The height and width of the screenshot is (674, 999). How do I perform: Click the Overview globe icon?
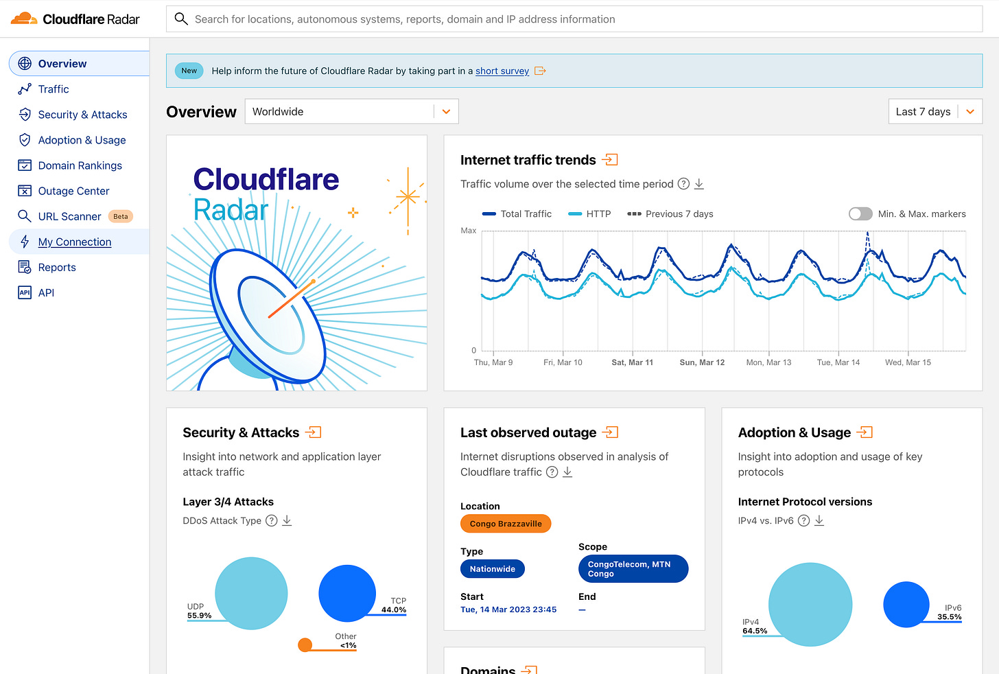click(x=25, y=64)
